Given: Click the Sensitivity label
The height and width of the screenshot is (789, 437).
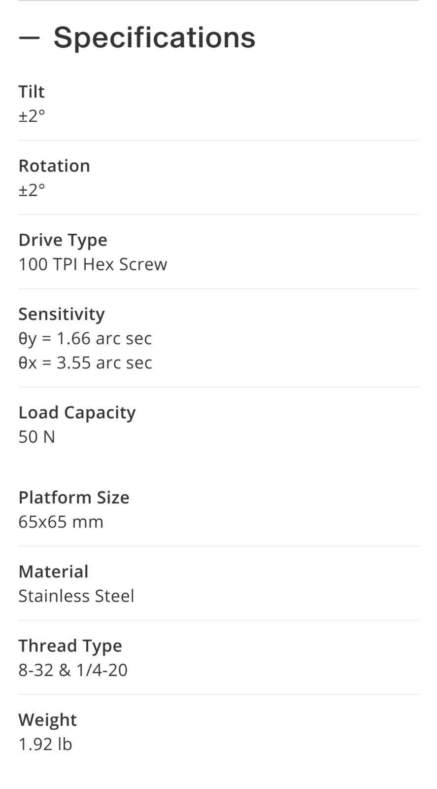Looking at the screenshot, I should point(62,314).
